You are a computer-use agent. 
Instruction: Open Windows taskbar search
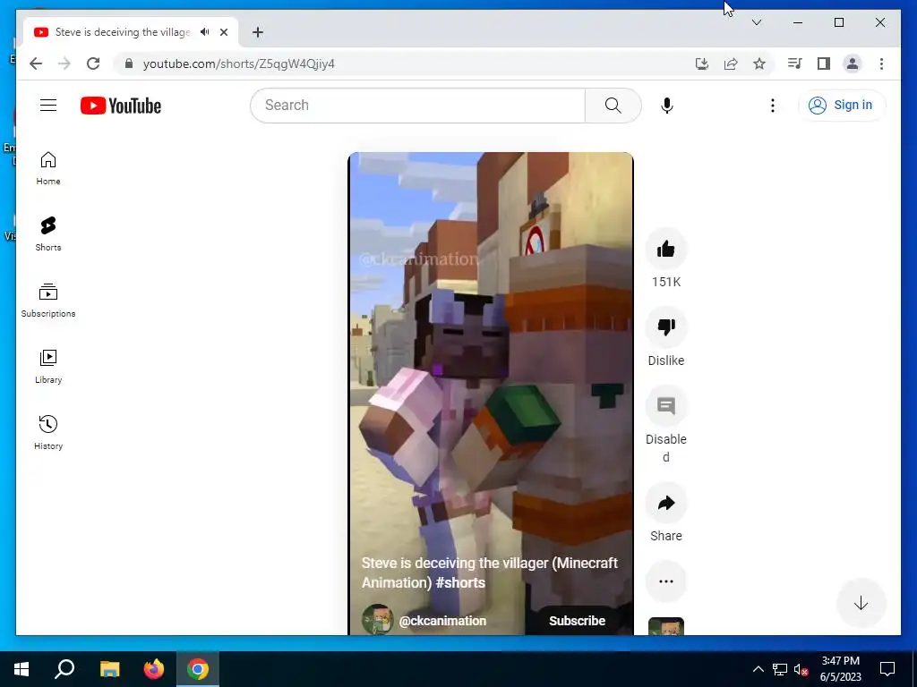tap(64, 669)
